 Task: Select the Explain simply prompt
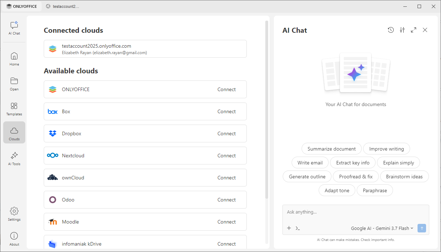pos(399,163)
